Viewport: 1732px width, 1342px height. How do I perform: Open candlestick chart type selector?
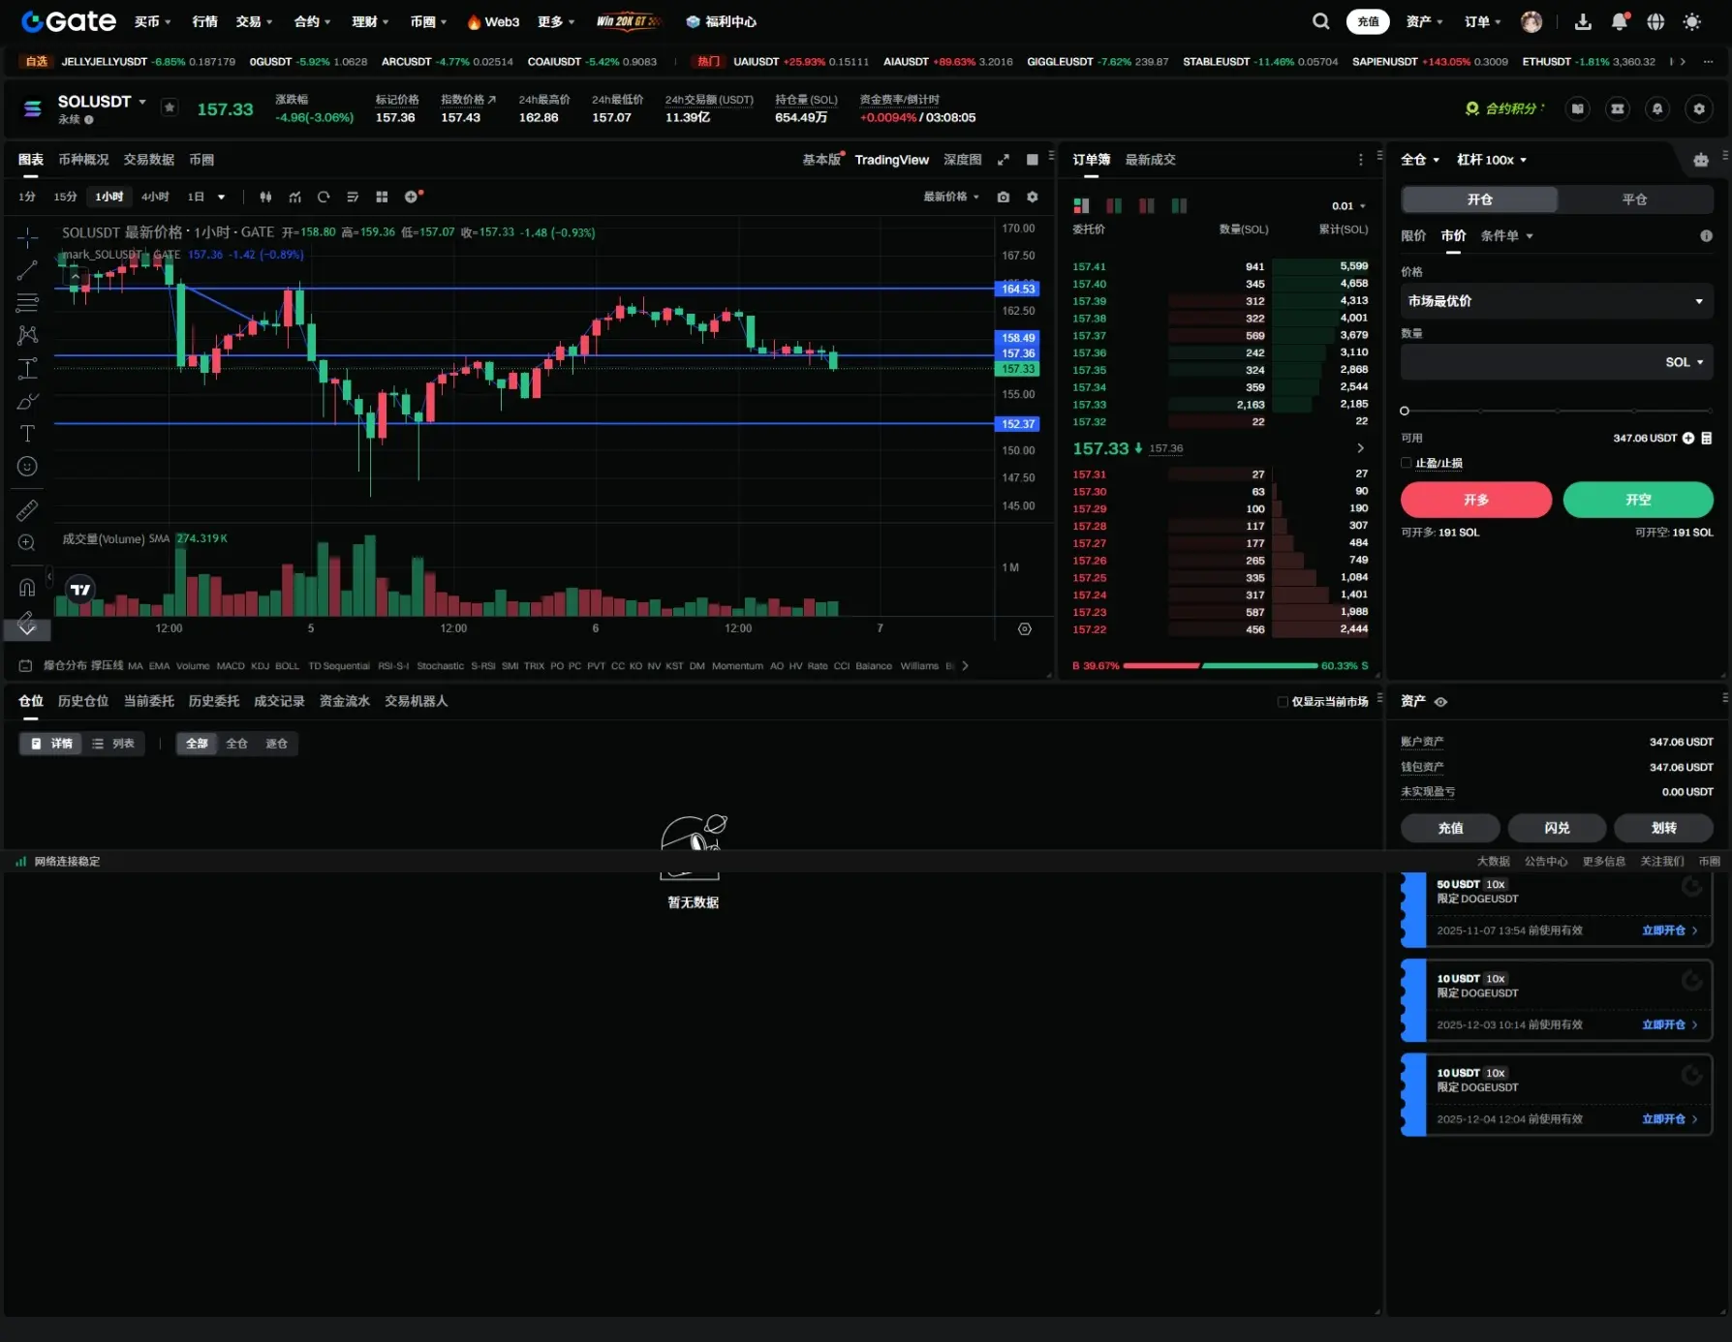(x=265, y=197)
